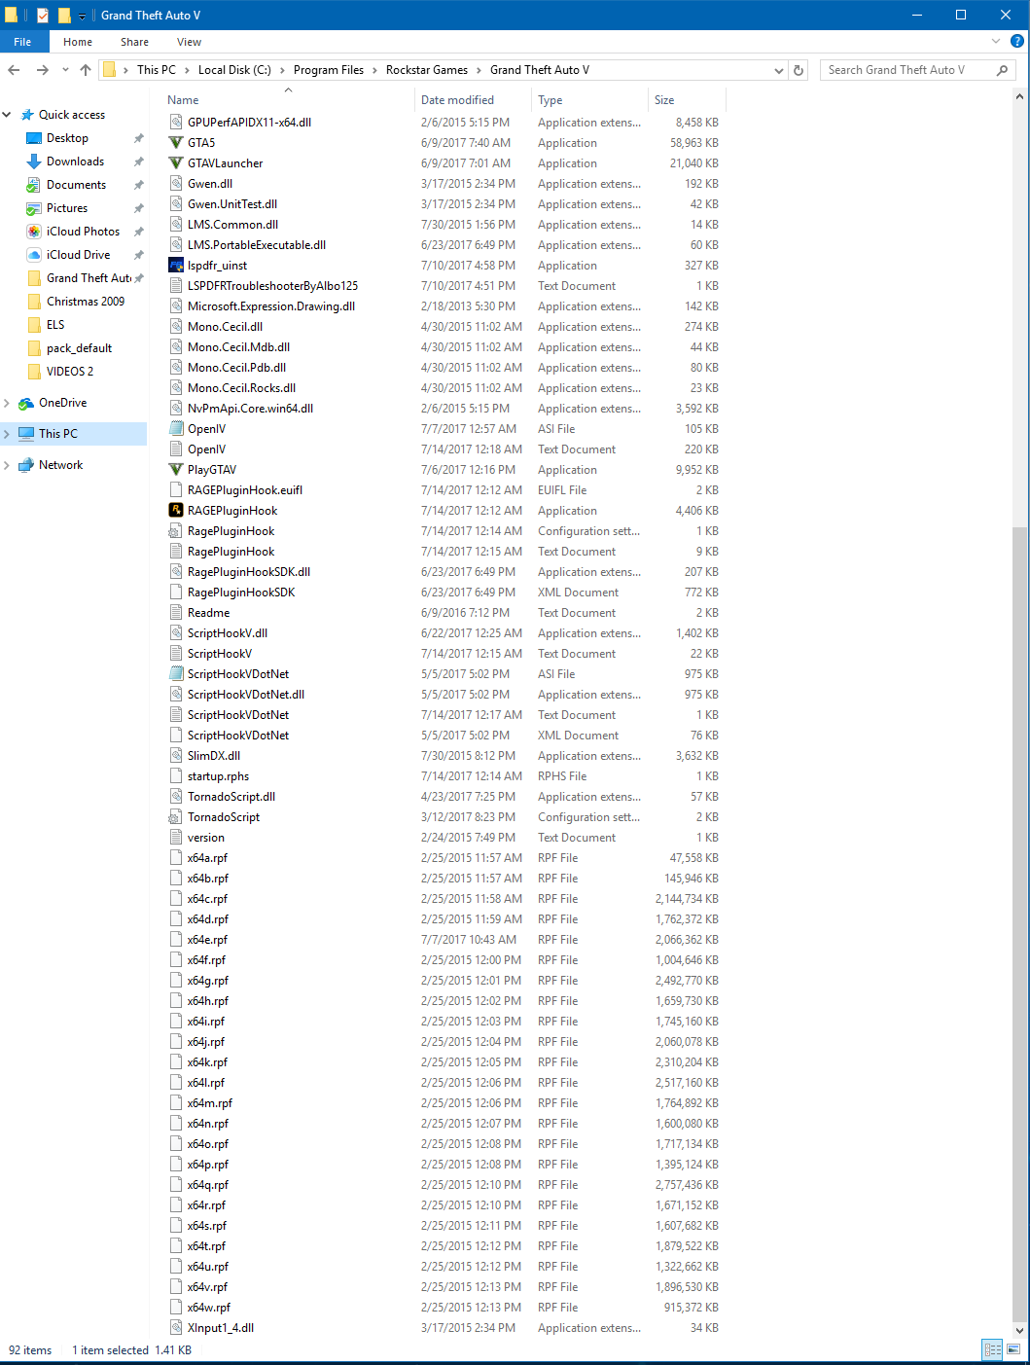
Task: Click the GTA5 application icon
Action: [x=176, y=143]
